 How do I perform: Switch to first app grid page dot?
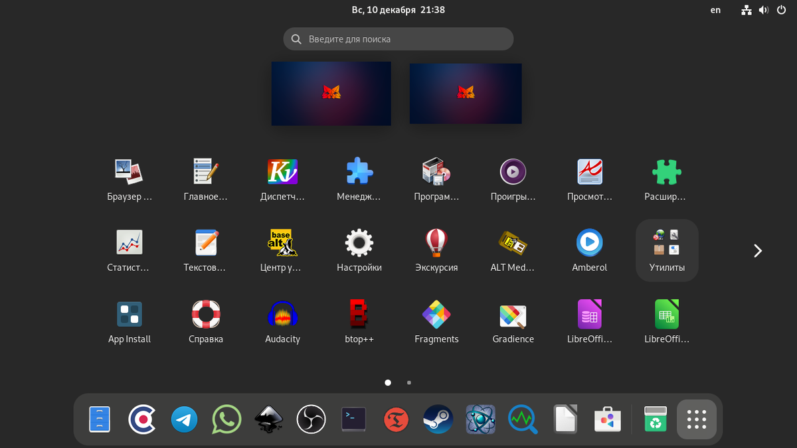tap(388, 382)
